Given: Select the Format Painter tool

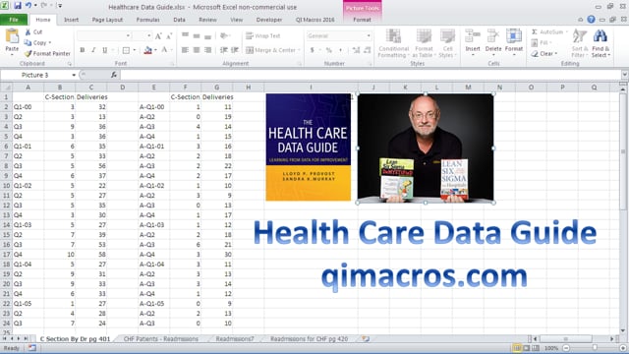Looking at the screenshot, I should 47,53.
